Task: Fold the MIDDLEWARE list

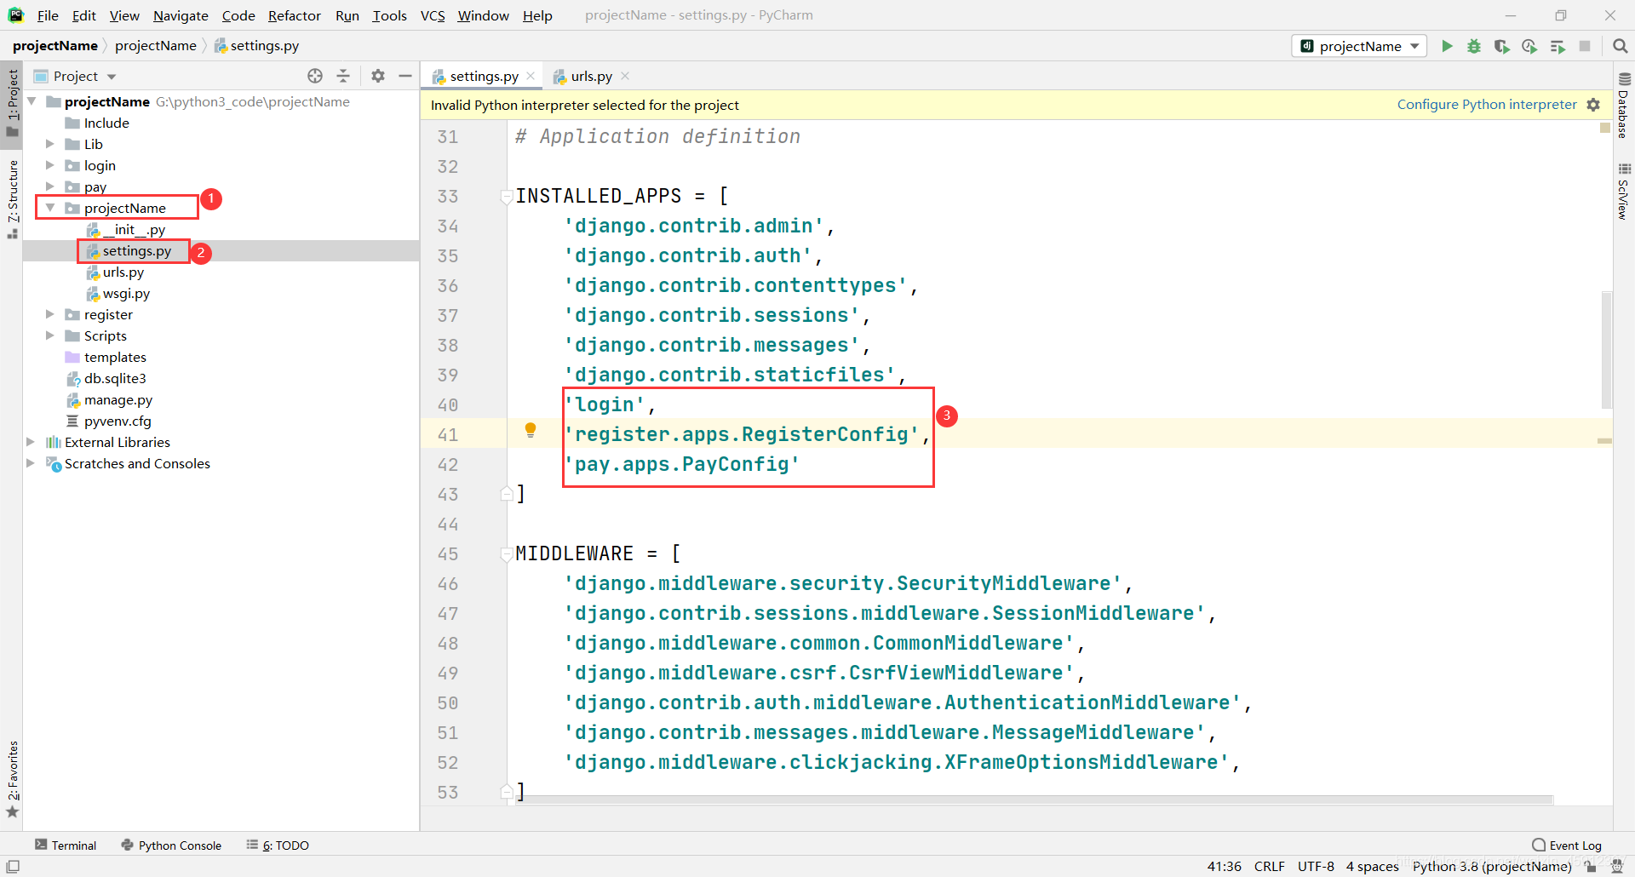Action: [x=507, y=554]
